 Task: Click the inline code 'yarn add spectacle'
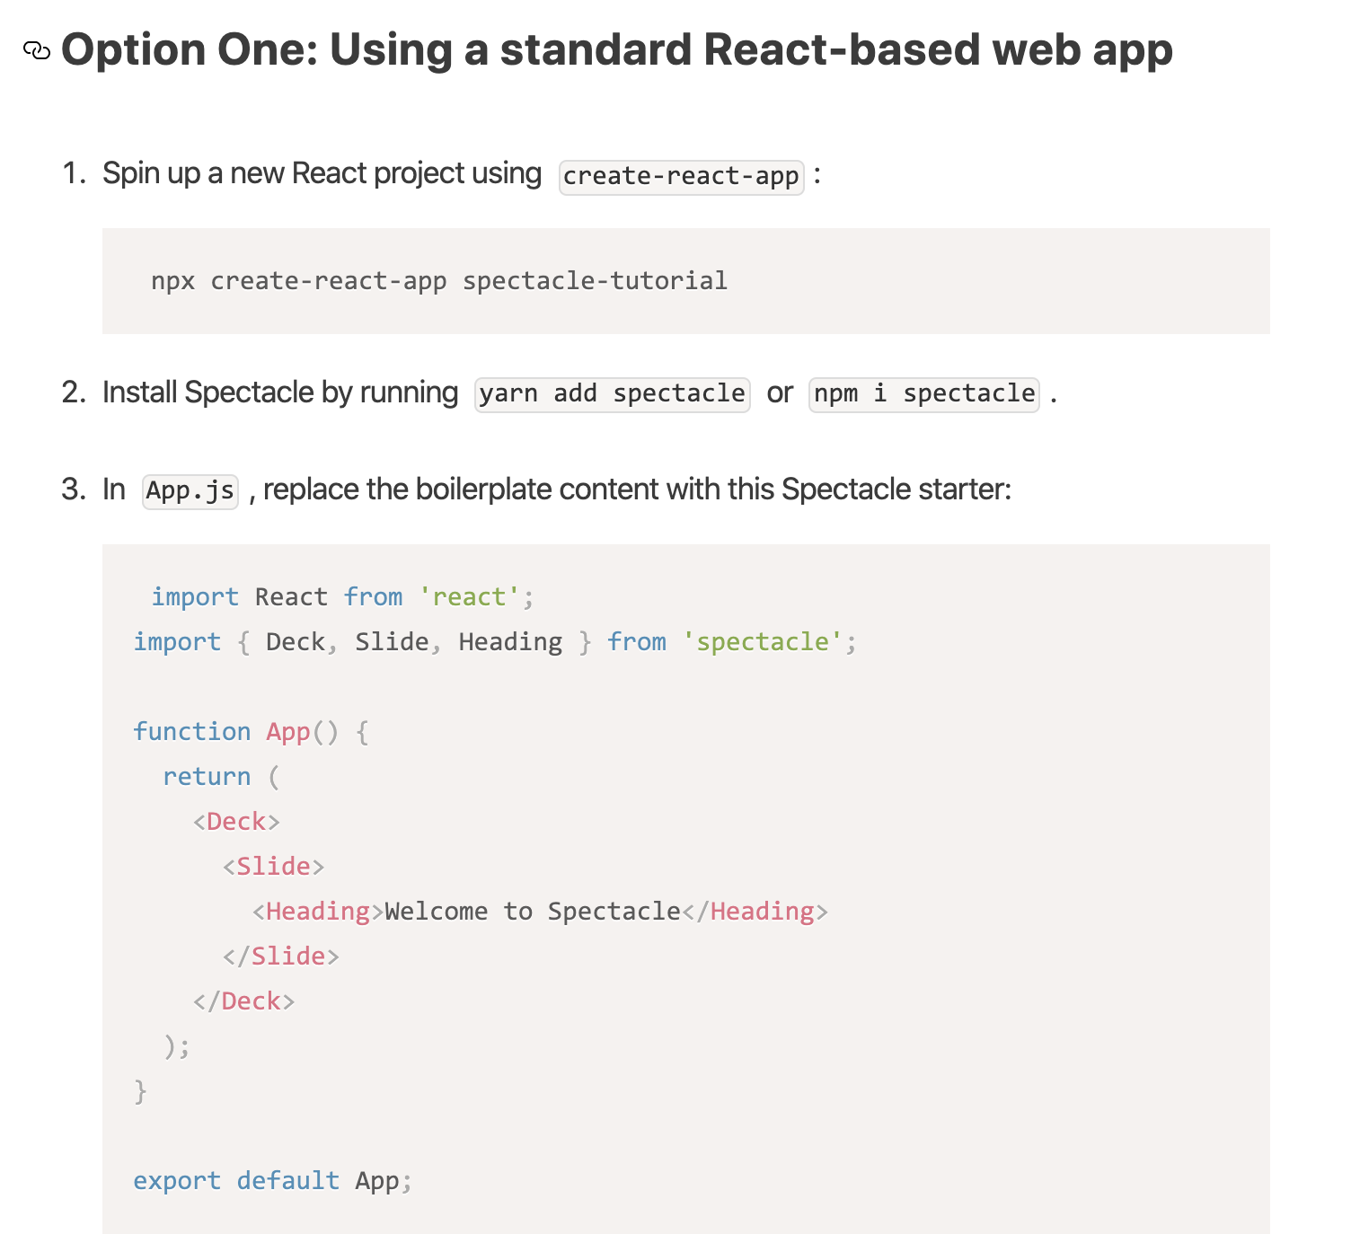click(x=612, y=394)
